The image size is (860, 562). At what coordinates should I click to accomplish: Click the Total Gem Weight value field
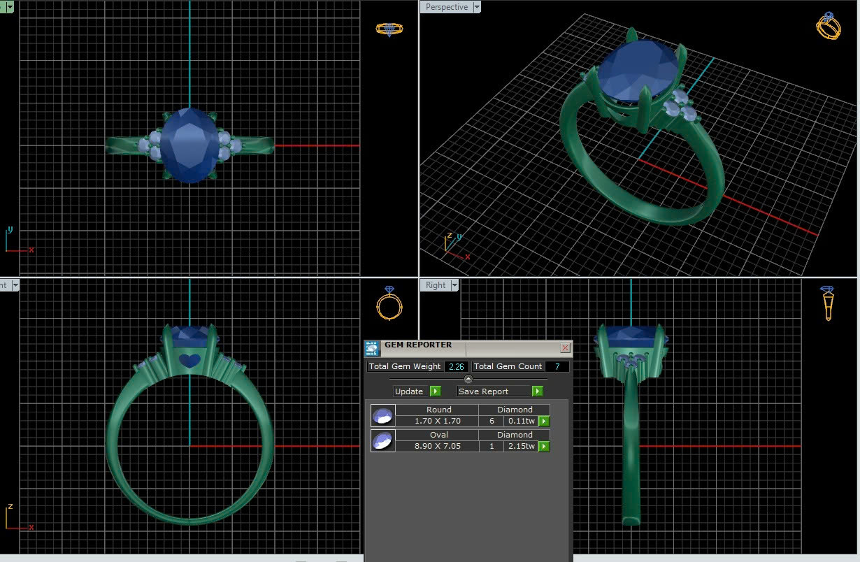click(456, 367)
